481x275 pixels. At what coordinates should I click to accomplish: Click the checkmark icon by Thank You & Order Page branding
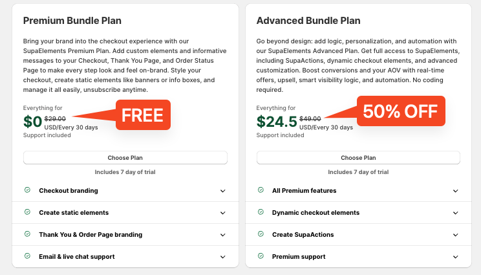tap(27, 234)
